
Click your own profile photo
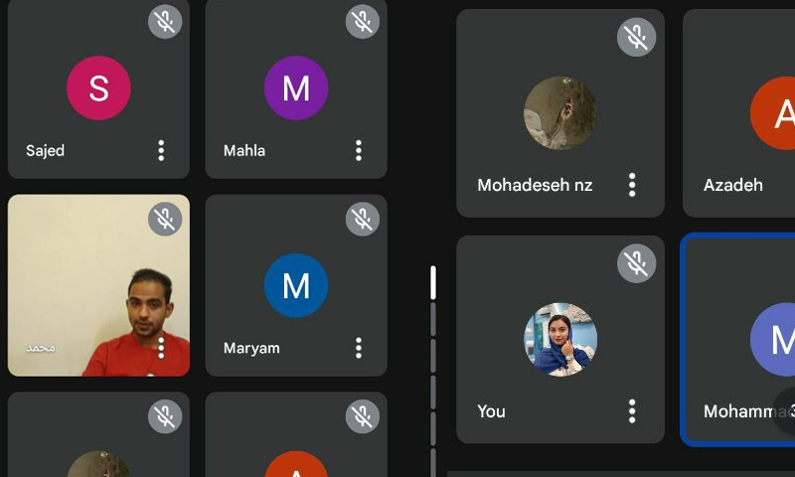[x=560, y=340]
